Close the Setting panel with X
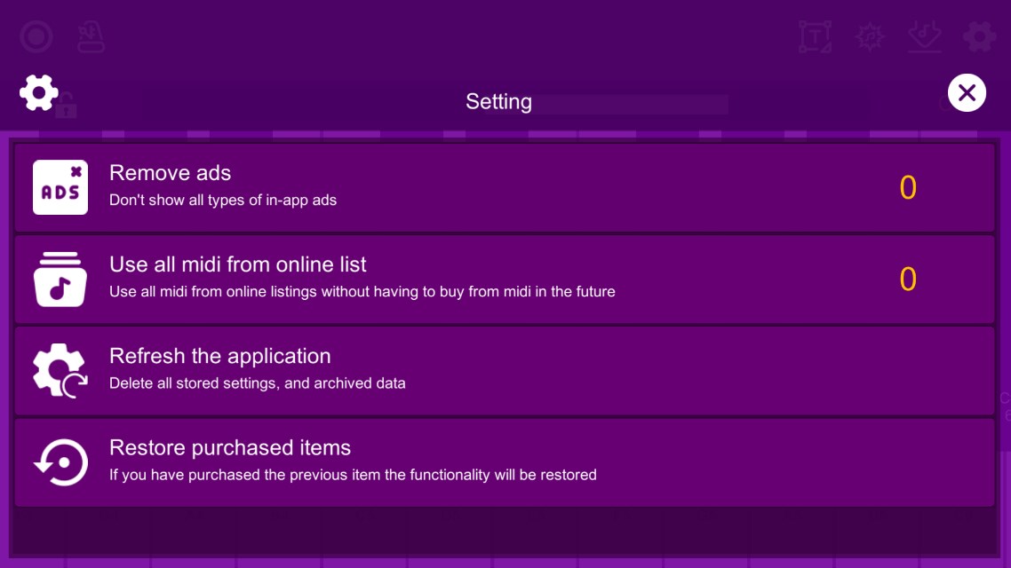This screenshot has height=568, width=1011. click(967, 92)
